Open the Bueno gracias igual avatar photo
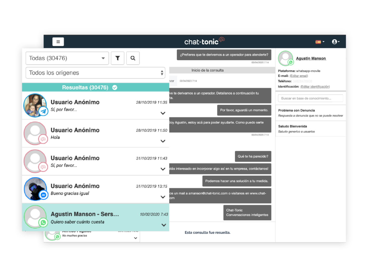 point(35,189)
